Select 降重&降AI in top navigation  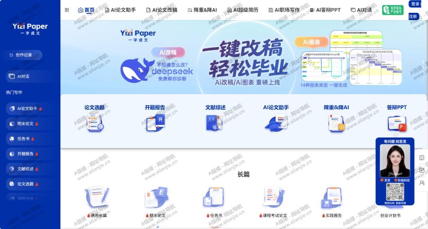click(x=202, y=10)
